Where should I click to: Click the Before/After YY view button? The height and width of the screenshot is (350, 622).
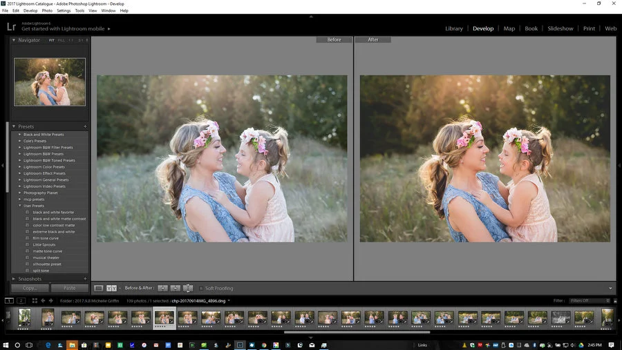[x=111, y=288]
